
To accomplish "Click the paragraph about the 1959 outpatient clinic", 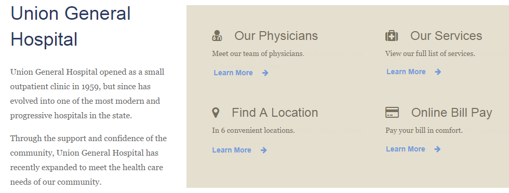I will [x=88, y=94].
